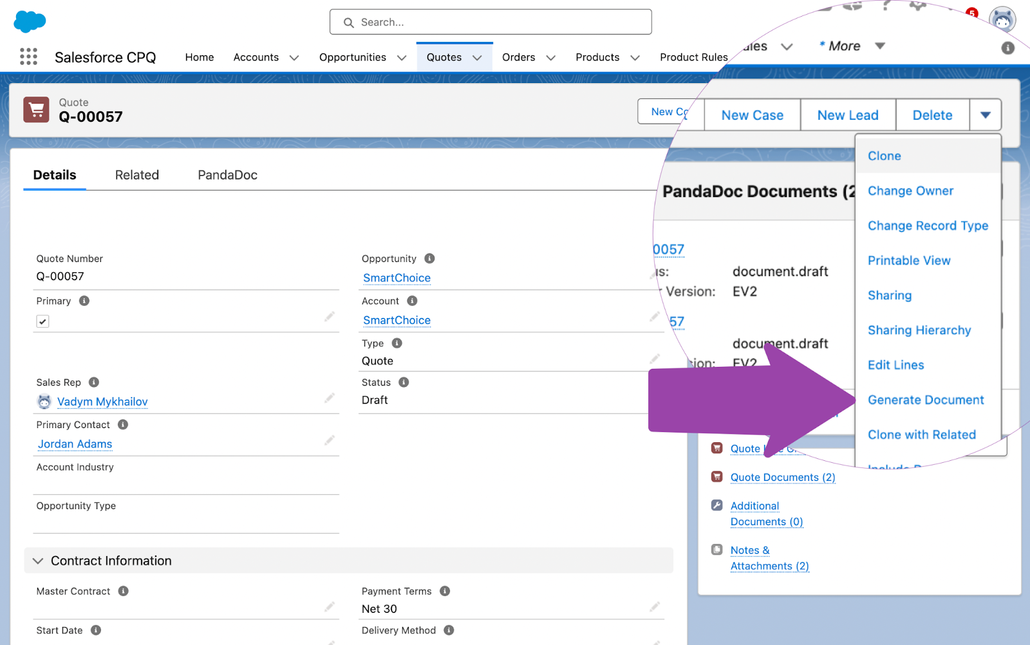Open the actions dropdown arrow beside Delete
1030x645 pixels.
[986, 115]
